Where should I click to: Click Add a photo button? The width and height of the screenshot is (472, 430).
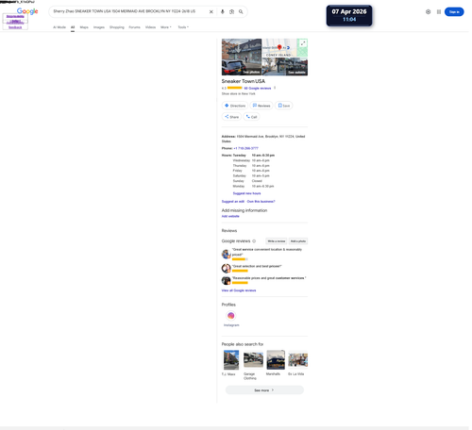(298, 241)
